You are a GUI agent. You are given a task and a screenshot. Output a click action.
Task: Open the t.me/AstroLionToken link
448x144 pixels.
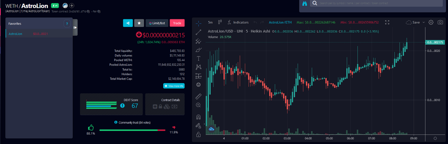[x=35, y=12]
